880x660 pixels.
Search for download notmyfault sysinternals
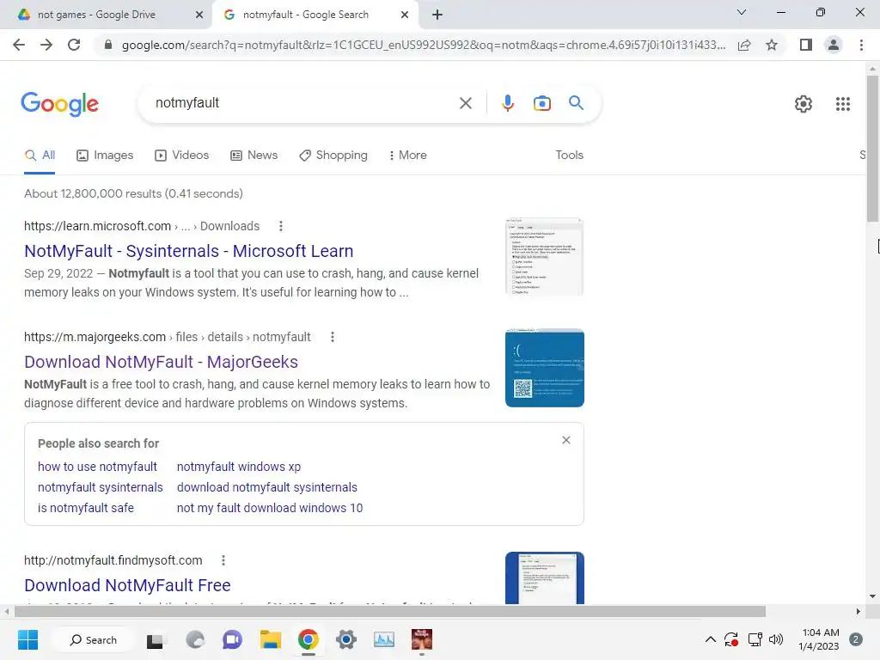(267, 488)
